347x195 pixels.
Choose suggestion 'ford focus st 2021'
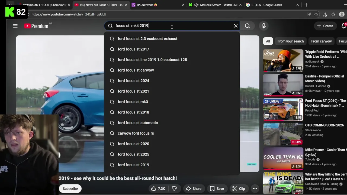point(172,91)
